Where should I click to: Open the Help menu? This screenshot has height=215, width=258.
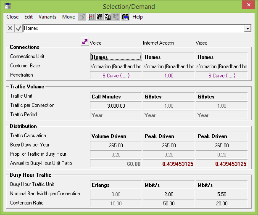137,17
